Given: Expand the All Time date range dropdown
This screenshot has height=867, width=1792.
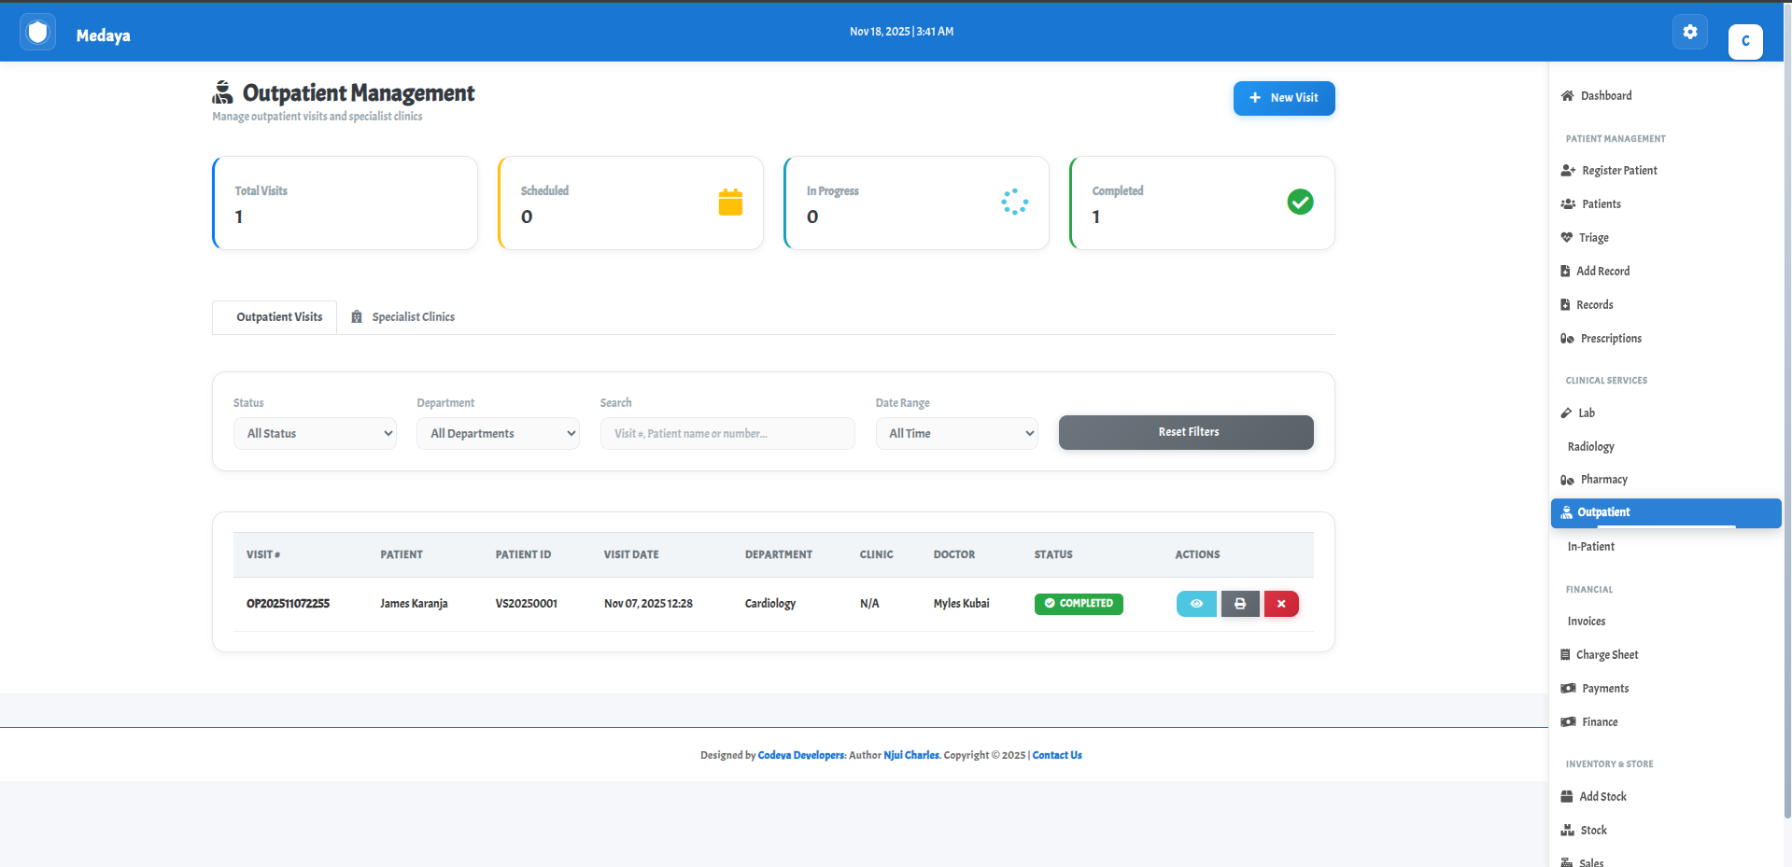Looking at the screenshot, I should (x=956, y=434).
